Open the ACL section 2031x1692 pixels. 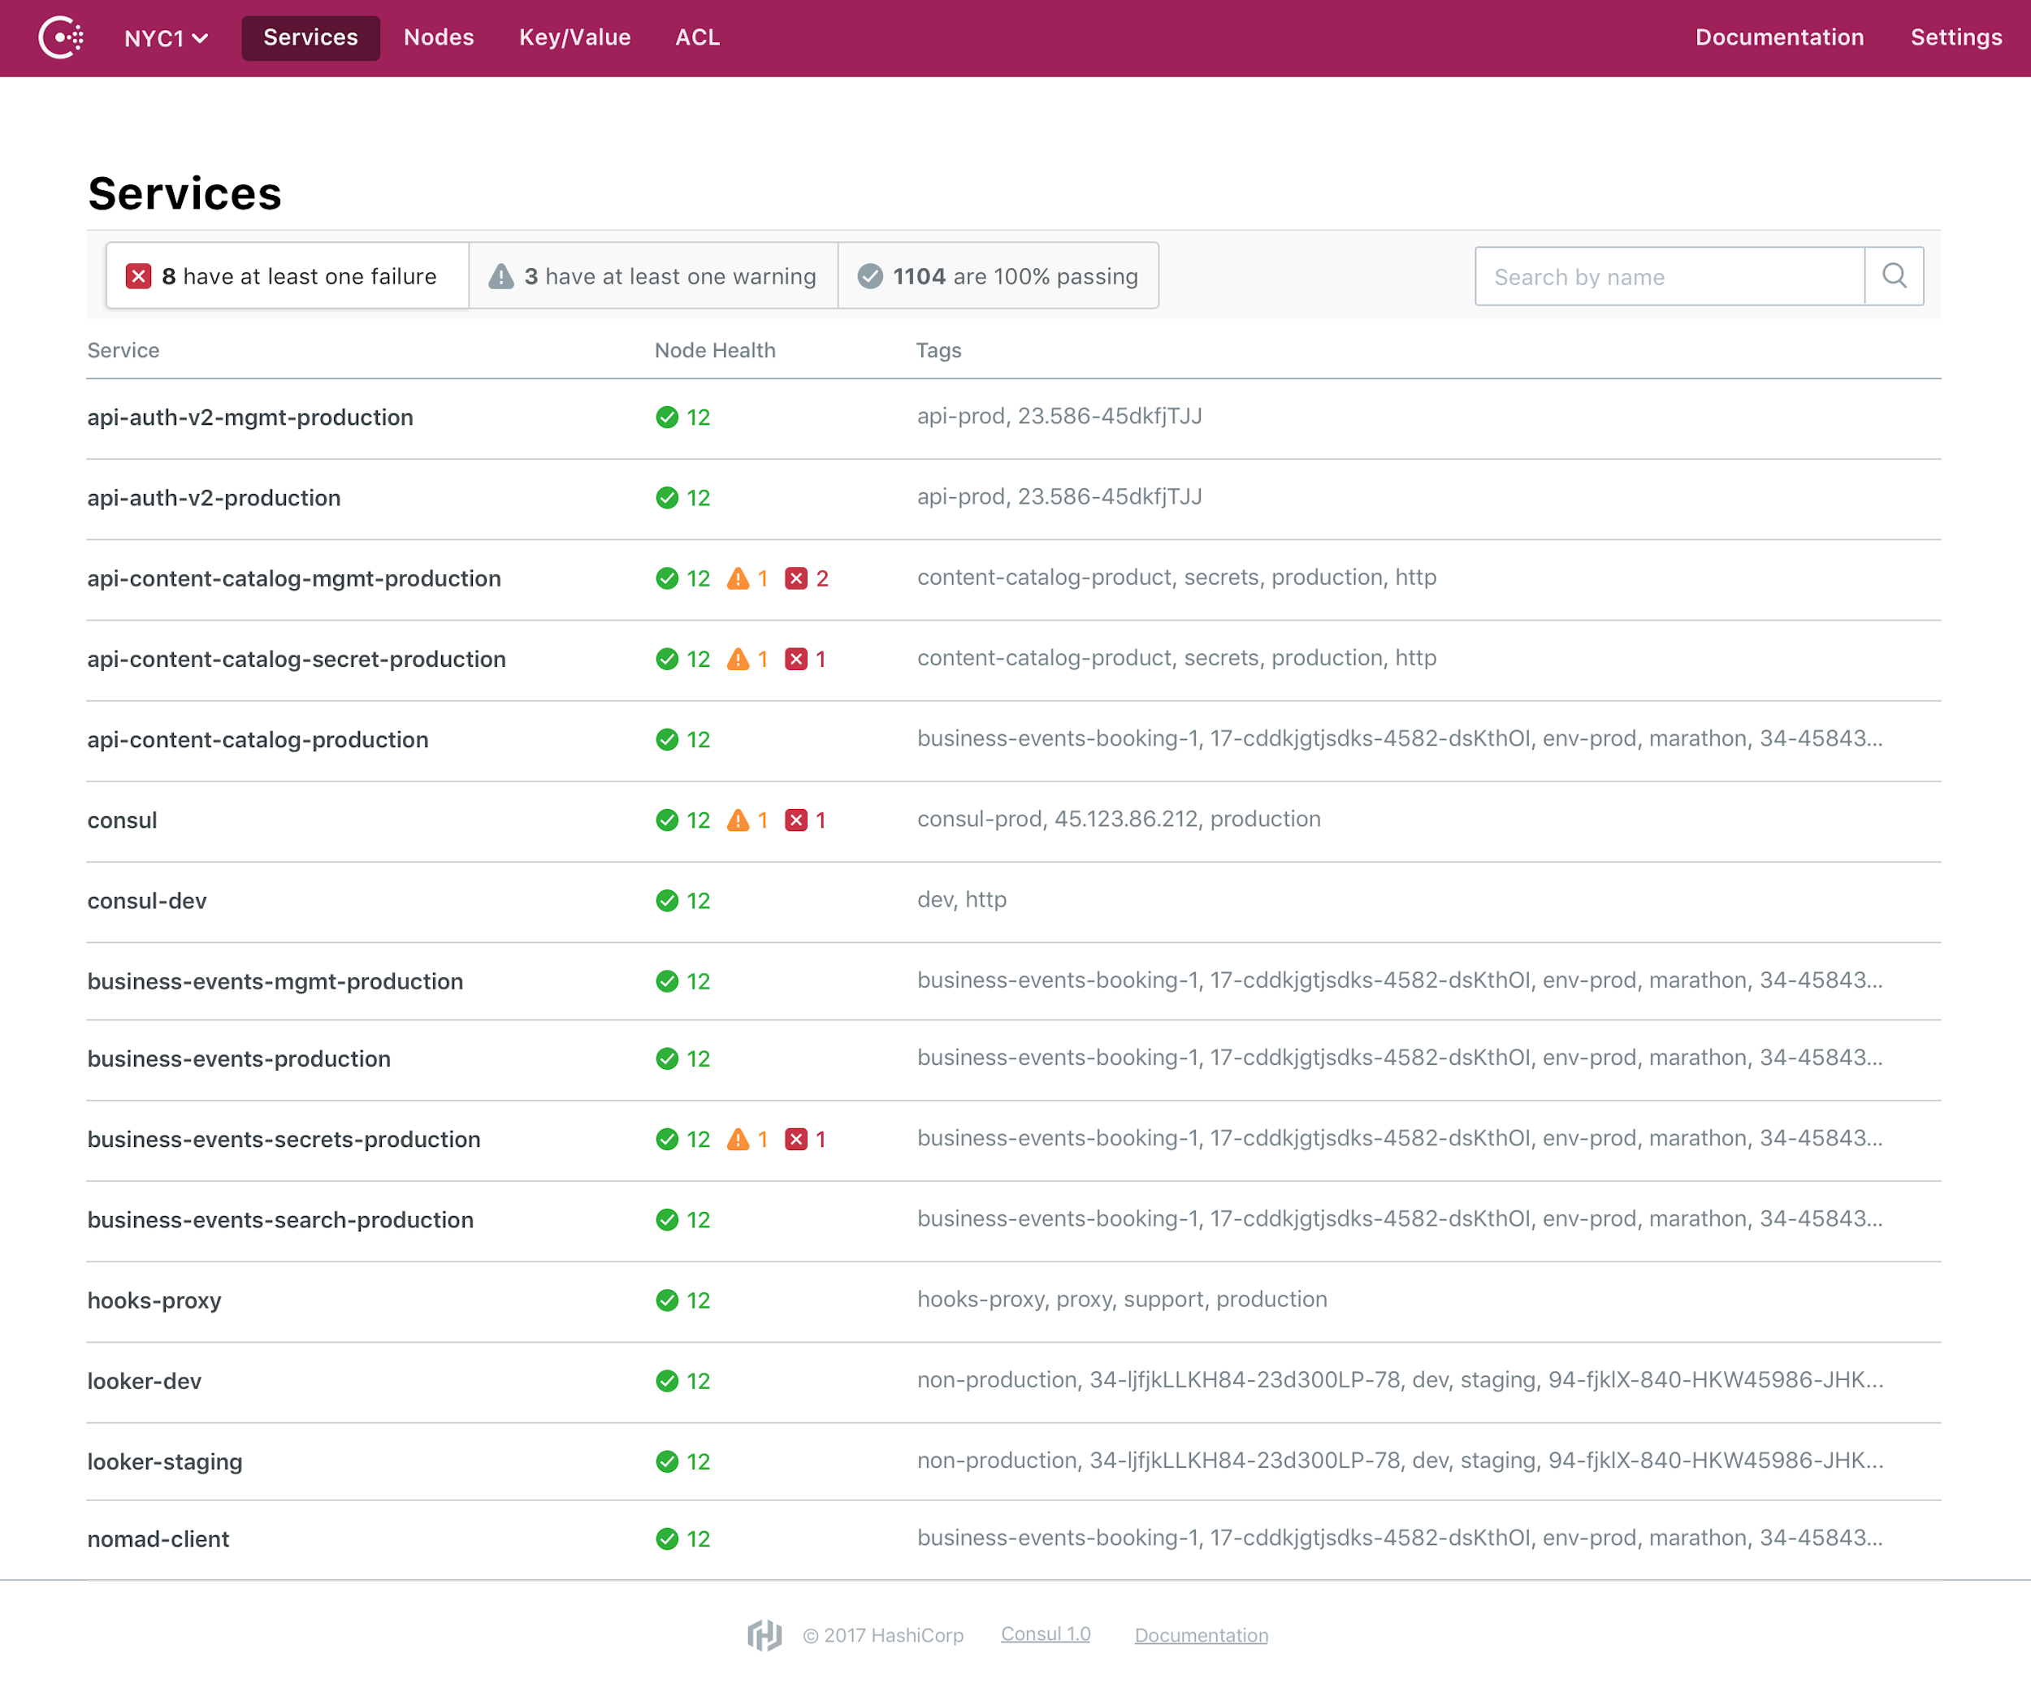(x=697, y=37)
